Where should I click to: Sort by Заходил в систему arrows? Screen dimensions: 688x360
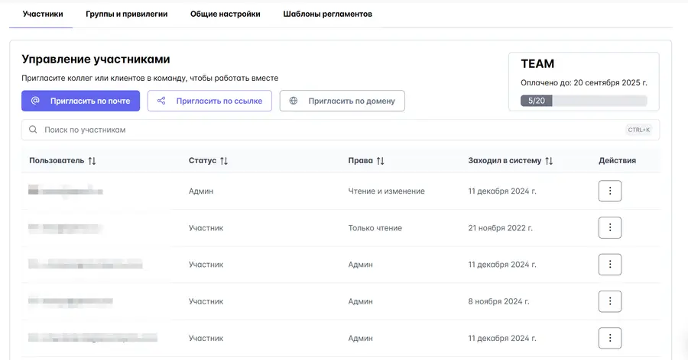coord(549,161)
